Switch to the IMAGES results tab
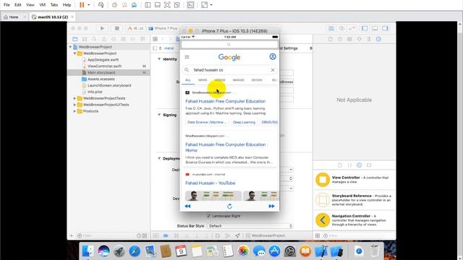This screenshot has width=463, height=260. click(x=238, y=80)
